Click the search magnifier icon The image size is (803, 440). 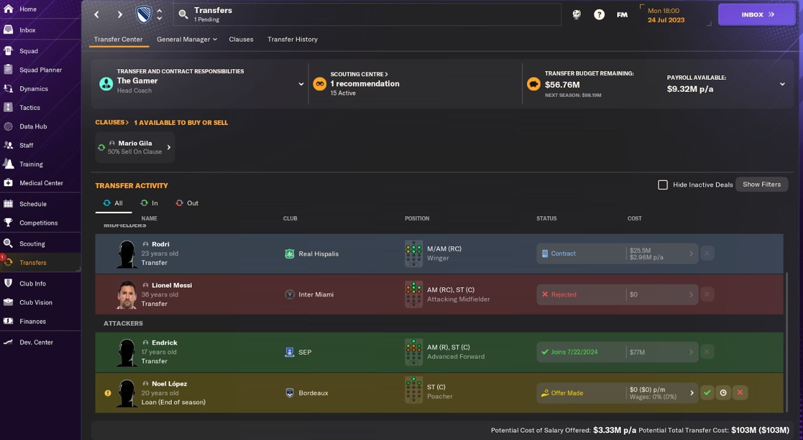tap(183, 14)
